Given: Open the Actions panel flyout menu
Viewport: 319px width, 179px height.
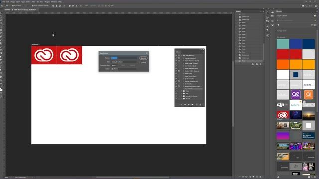Looking at the screenshot, I should [x=203, y=52].
